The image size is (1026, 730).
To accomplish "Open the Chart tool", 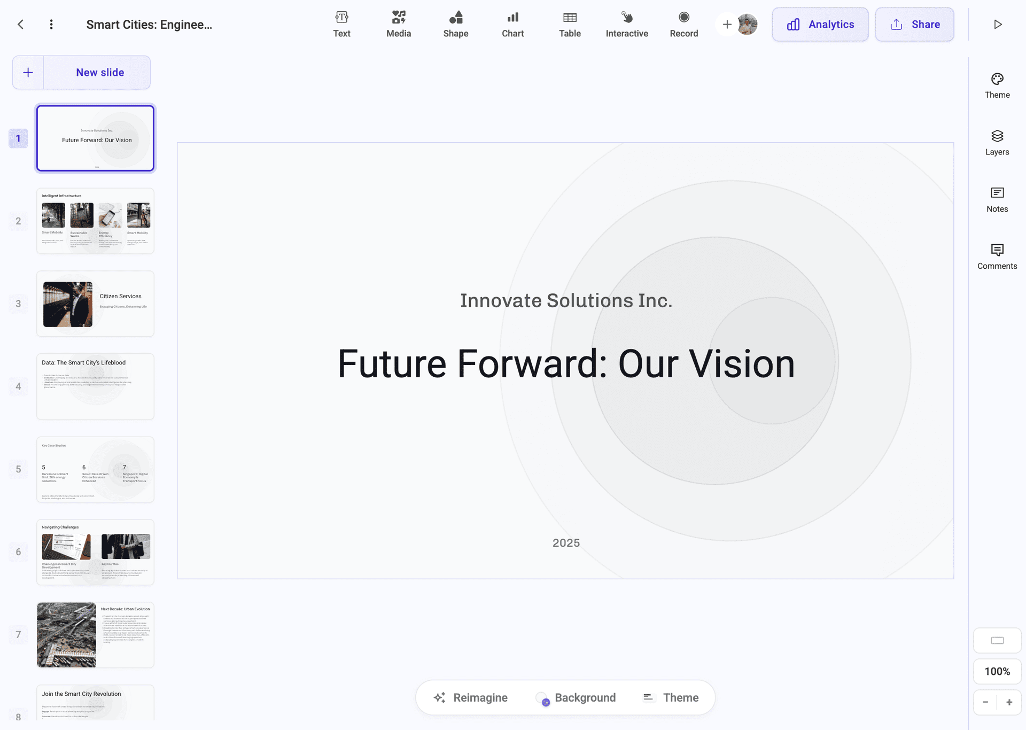I will [512, 24].
